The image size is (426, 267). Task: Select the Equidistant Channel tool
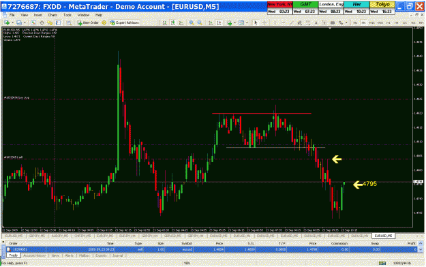(x=299, y=22)
